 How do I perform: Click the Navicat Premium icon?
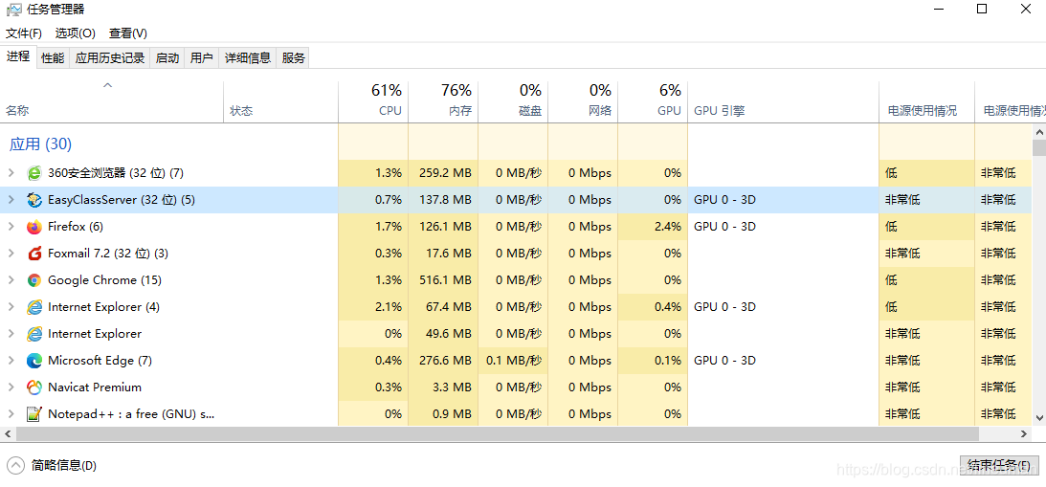[34, 387]
